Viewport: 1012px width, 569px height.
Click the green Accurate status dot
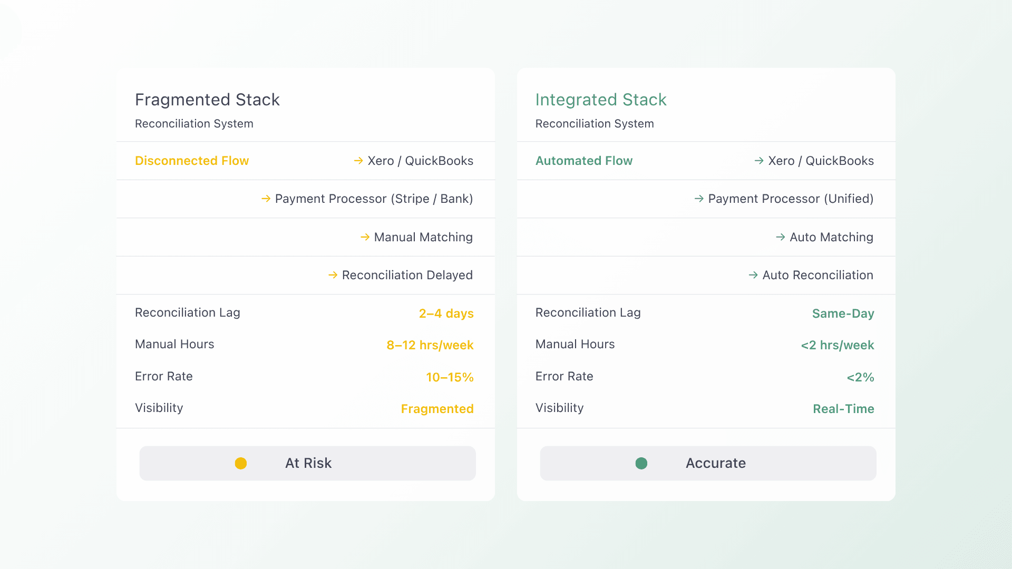pyautogui.click(x=641, y=463)
